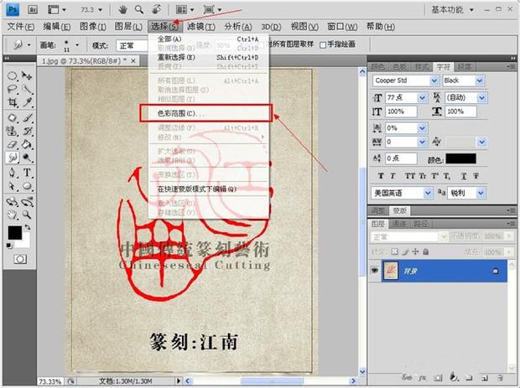Select the Ellipse shape tool
Image resolution: width=520 pixels, height=388 pixels.
(27, 186)
